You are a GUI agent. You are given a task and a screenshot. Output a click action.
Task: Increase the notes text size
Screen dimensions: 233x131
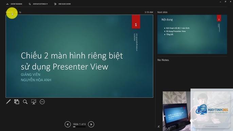pos(158,127)
